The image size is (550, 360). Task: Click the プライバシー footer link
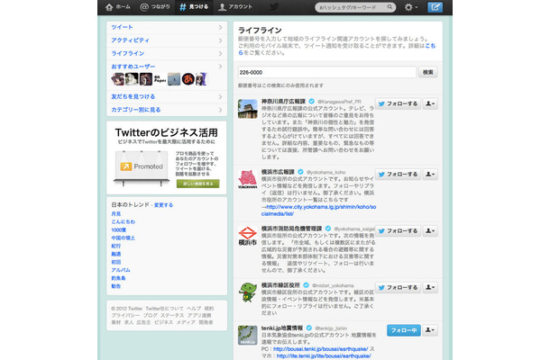pos(125,315)
